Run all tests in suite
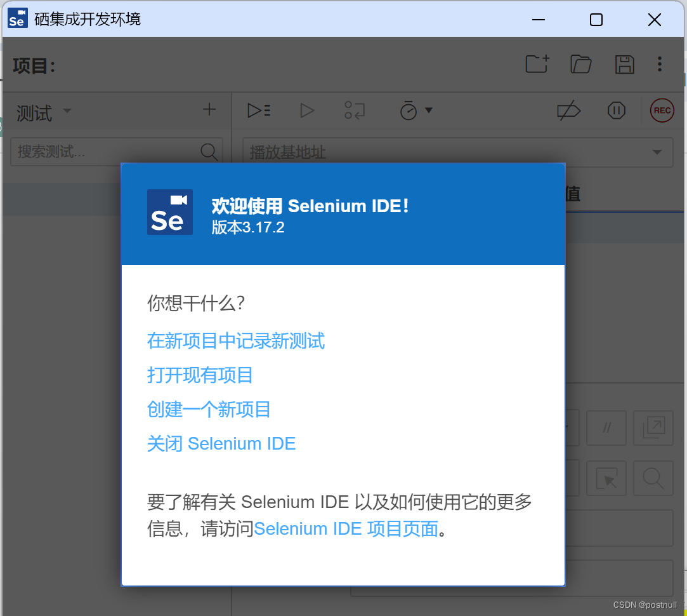687x616 pixels. 259,110
